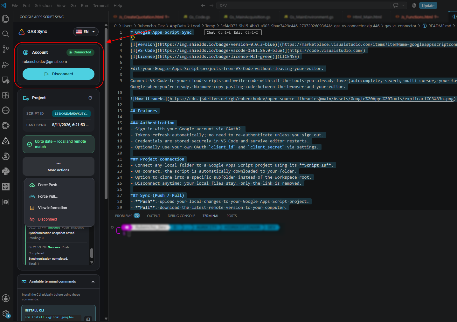Click the More actions button

[59, 167]
